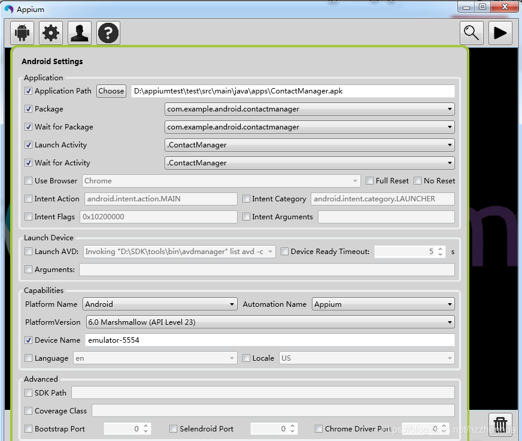Open the Wait for Activity dropdown
This screenshot has height=441, width=522.
(309, 163)
